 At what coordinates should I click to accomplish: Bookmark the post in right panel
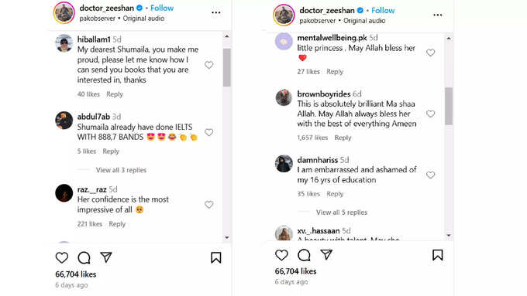437,255
